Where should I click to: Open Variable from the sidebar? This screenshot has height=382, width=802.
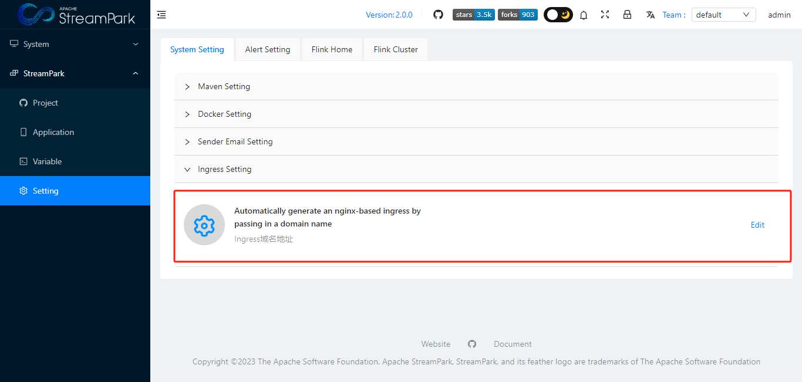tap(47, 161)
